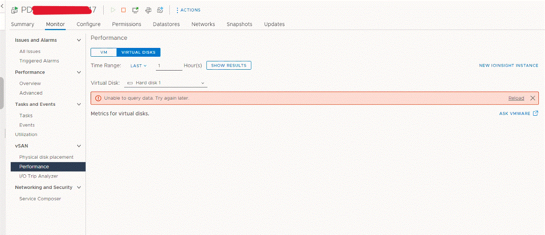
Task: Open the Datastores tab
Action: [x=166, y=24]
